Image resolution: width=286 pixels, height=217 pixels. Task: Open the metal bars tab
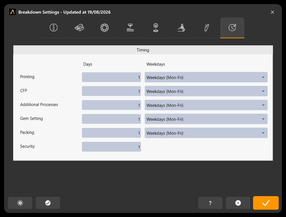point(79,28)
